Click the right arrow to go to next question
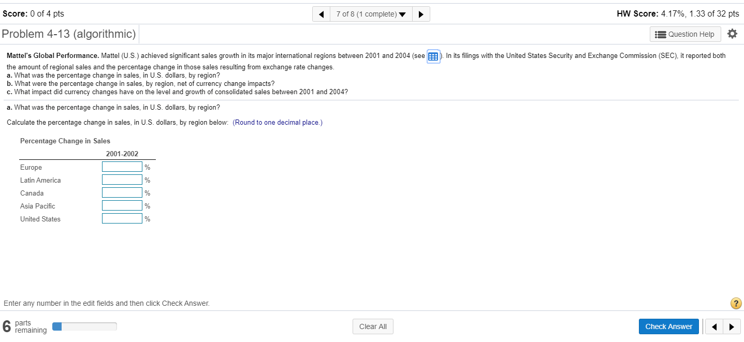This screenshot has height=342, width=744. 421,13
